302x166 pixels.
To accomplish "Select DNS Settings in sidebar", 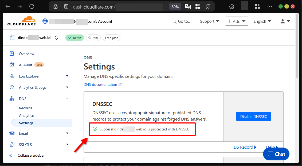I will pyautogui.click(x=42, y=123).
